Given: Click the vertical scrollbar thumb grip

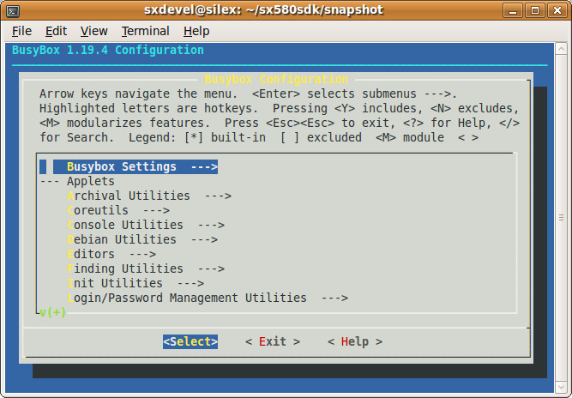Looking at the screenshot, I should click(561, 218).
